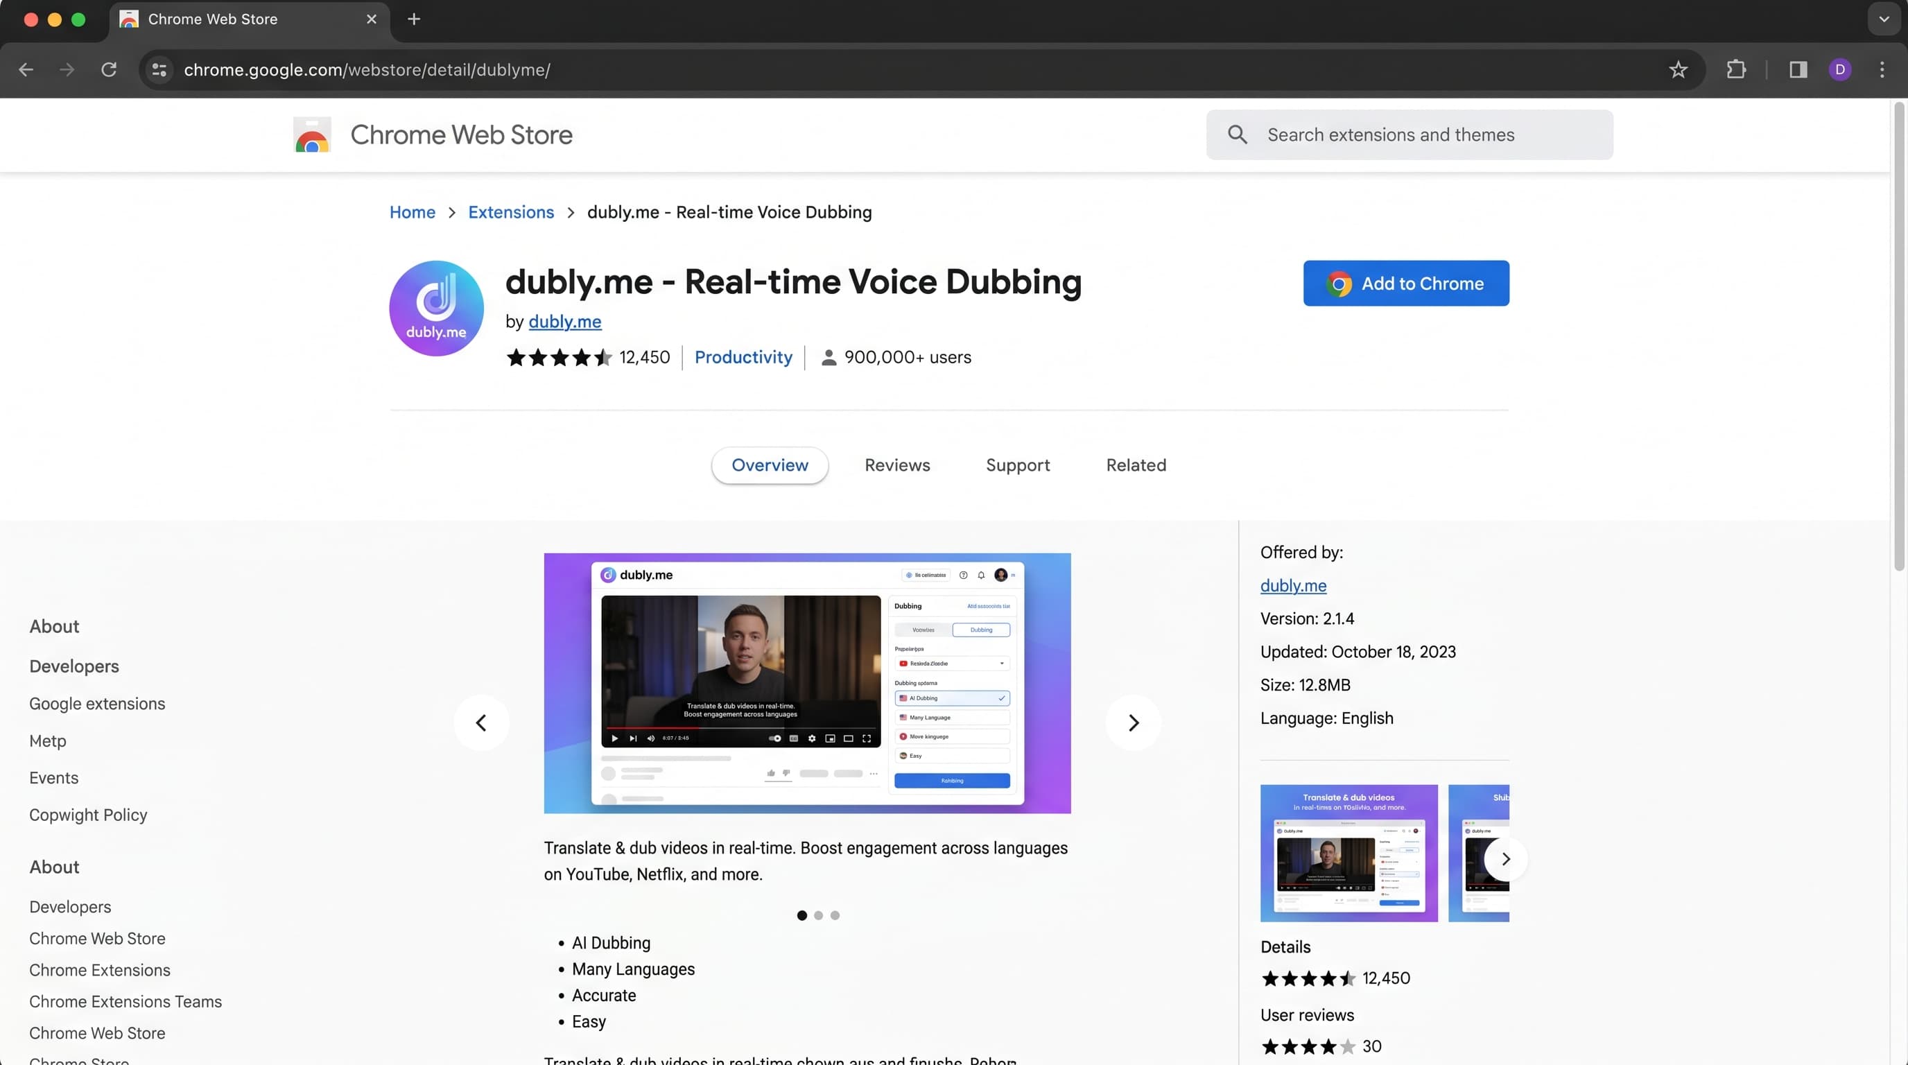This screenshot has width=1908, height=1065.
Task: Open Chrome Extensions Teams sidebar link
Action: pos(125,1001)
